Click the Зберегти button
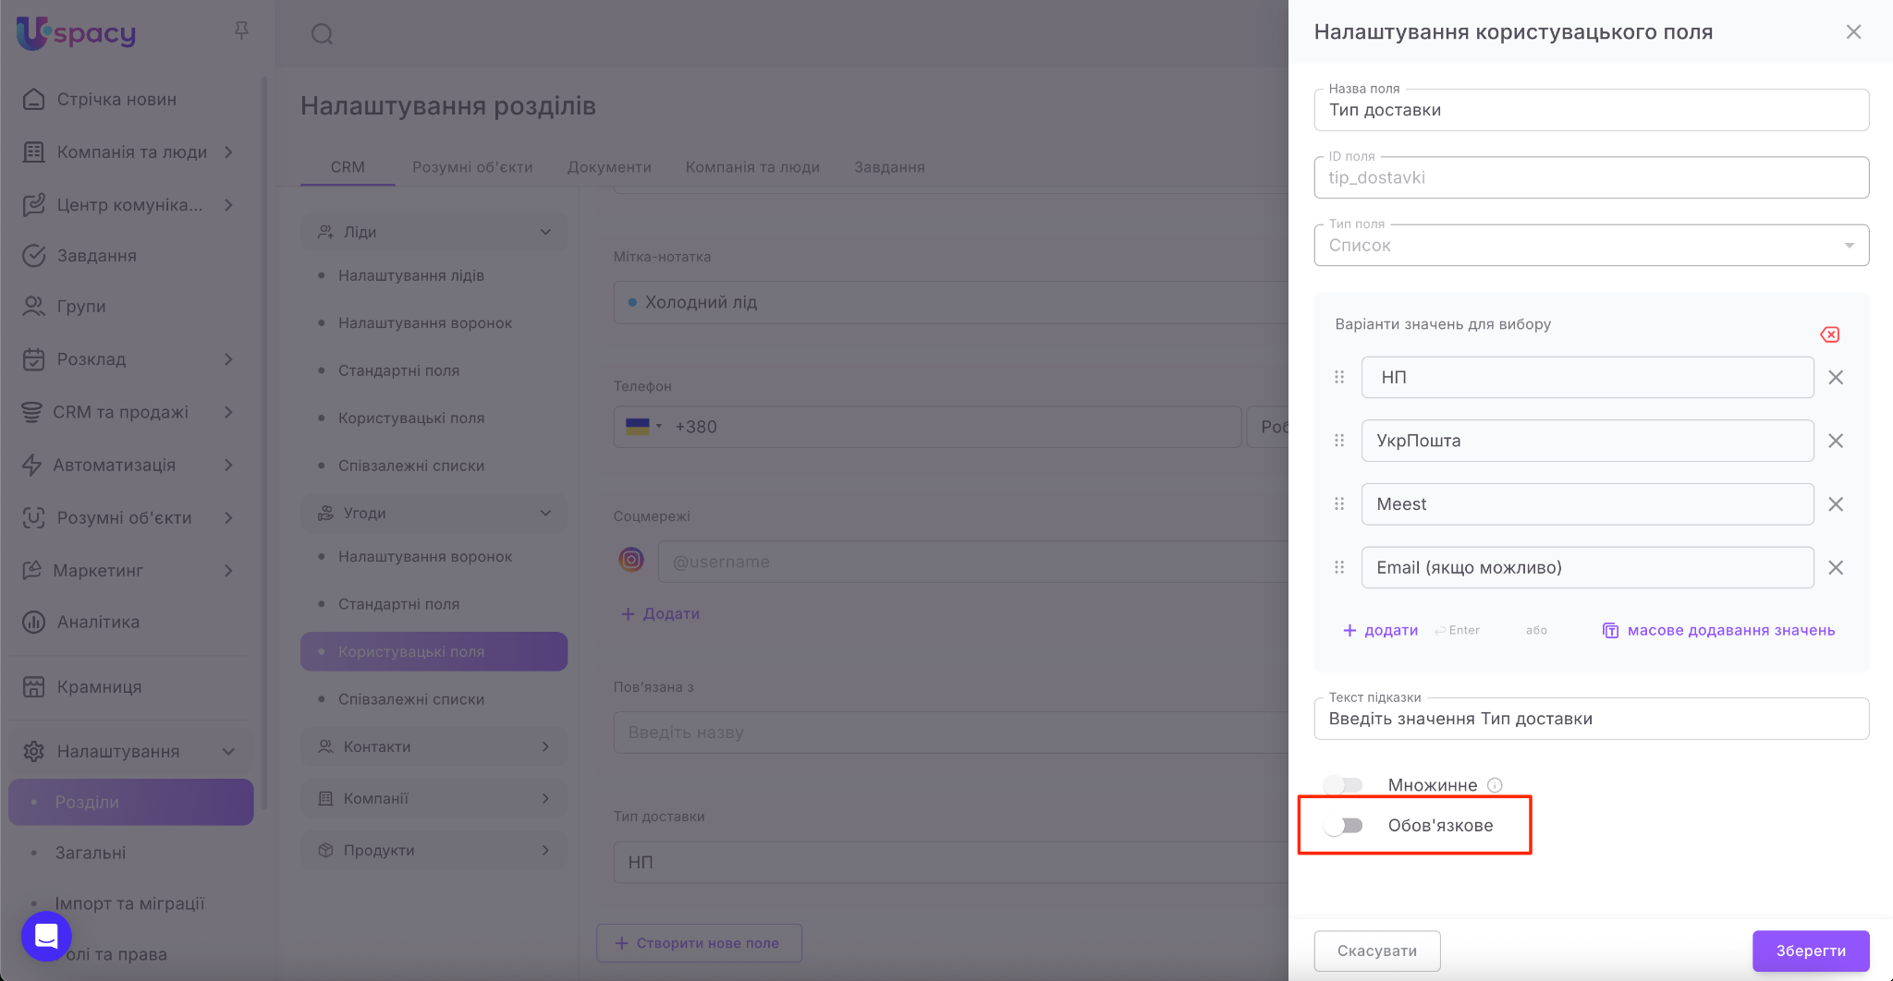The image size is (1893, 981). pyautogui.click(x=1810, y=951)
